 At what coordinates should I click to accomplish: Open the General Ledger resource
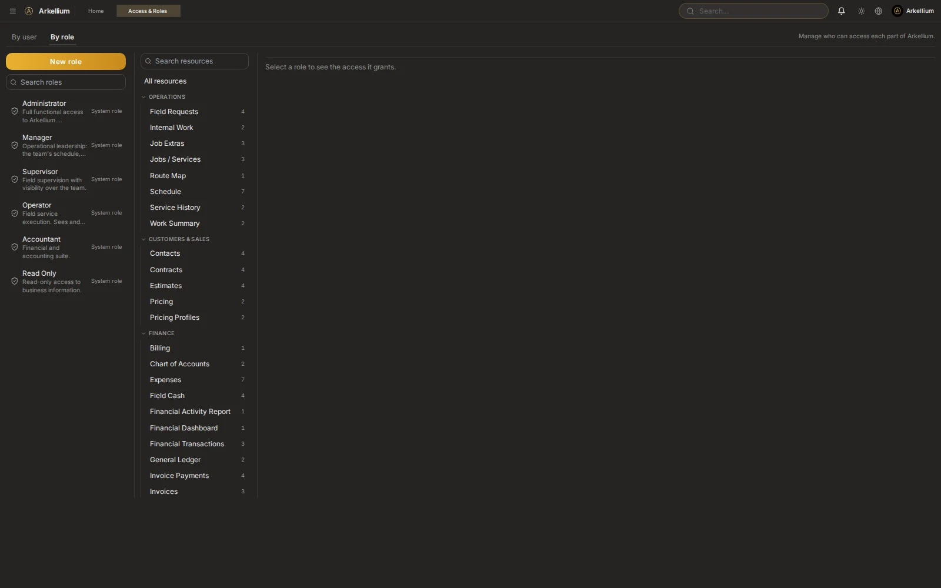[196, 460]
